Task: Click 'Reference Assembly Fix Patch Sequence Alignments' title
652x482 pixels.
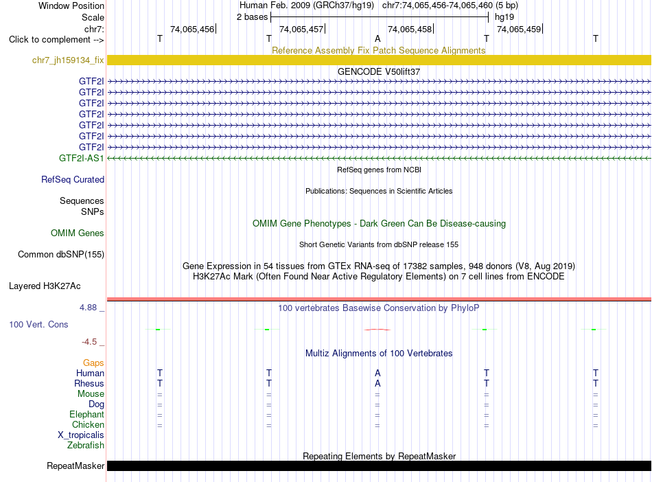Action: pos(378,50)
